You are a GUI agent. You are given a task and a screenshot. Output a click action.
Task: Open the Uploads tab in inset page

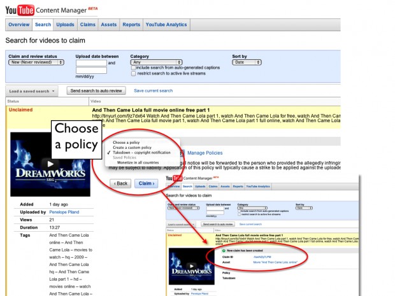[x=200, y=187]
